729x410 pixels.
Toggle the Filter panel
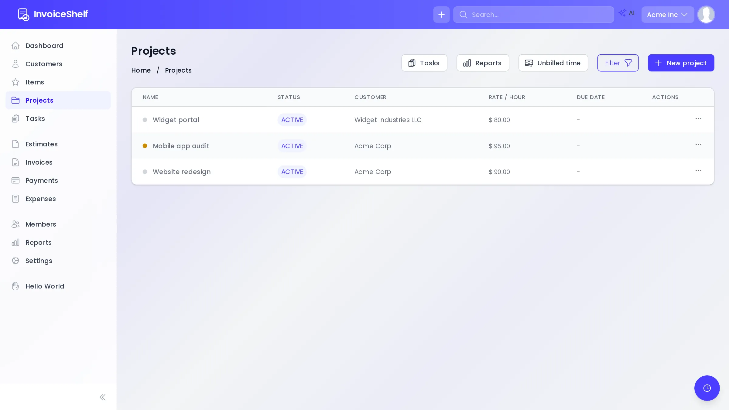(x=618, y=63)
